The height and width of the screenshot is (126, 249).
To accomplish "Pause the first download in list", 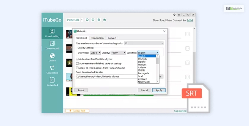I will click(x=188, y=34).
